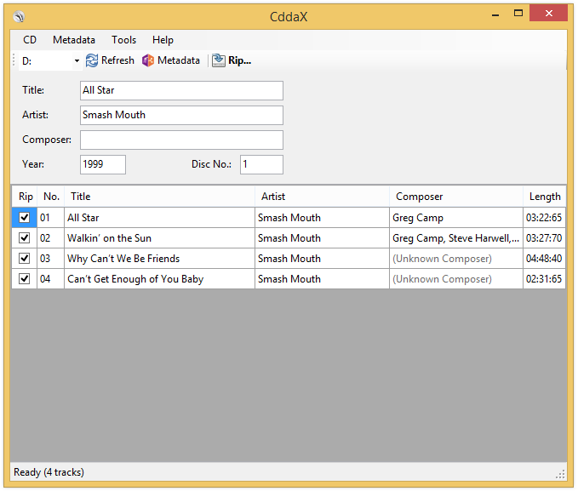
Task: Click the empty Composer input field
Action: click(181, 140)
